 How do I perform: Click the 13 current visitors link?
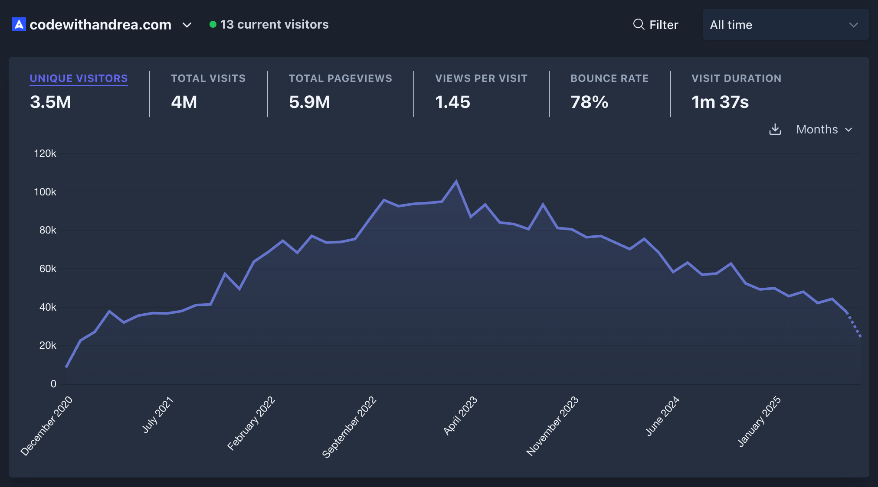coord(274,25)
